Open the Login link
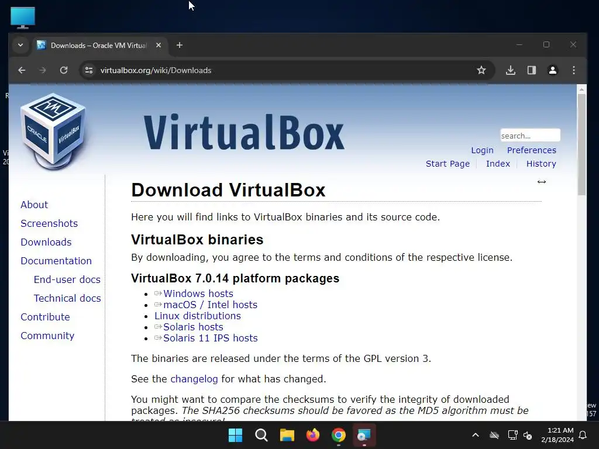Viewport: 599px width, 449px height. point(482,150)
